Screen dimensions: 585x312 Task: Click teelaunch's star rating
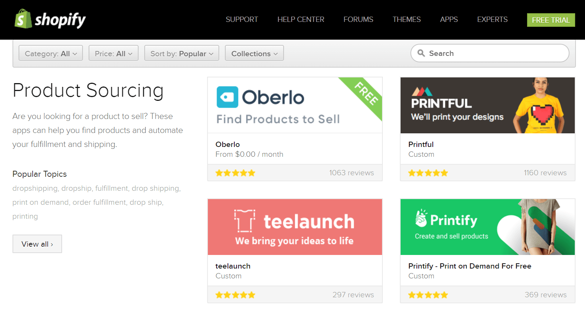tap(236, 295)
